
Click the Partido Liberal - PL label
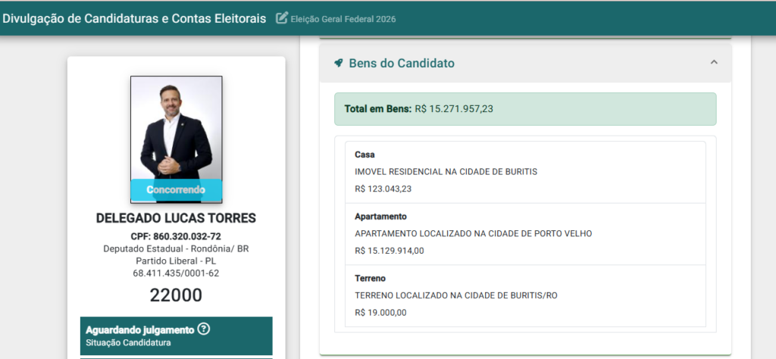pyautogui.click(x=176, y=261)
